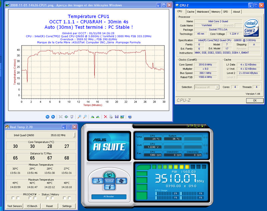The width and height of the screenshot is (267, 211).
Task: Delete the image with red X icon
Action: 105,117
